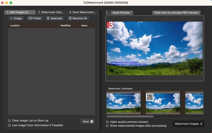Click the Save Preview label
This screenshot has width=212, height=133.
[x=121, y=13]
